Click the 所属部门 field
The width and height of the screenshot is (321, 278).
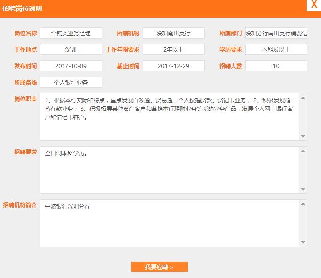tap(276, 33)
